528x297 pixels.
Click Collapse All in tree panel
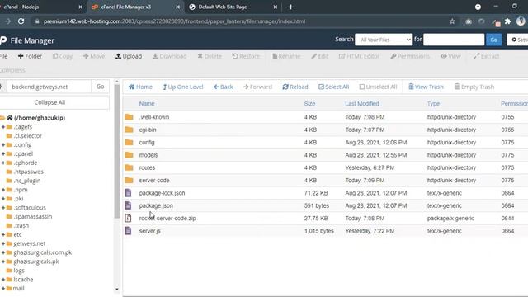49,102
